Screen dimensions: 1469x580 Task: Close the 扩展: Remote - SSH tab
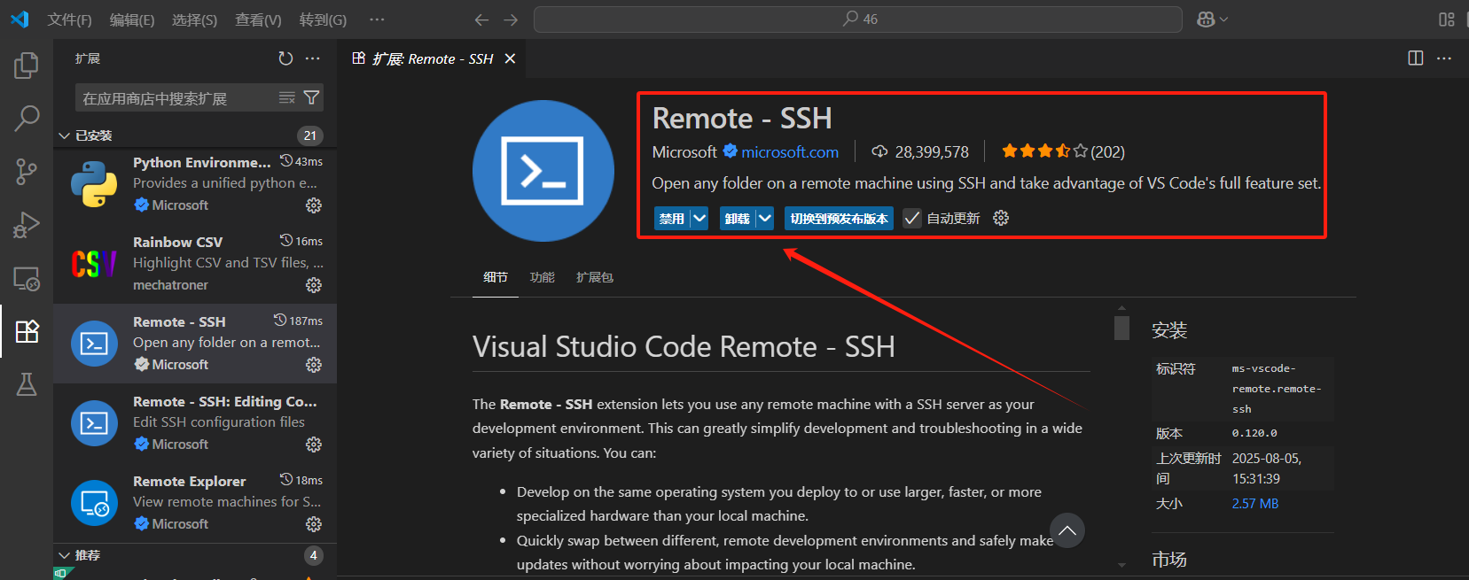[x=510, y=58]
